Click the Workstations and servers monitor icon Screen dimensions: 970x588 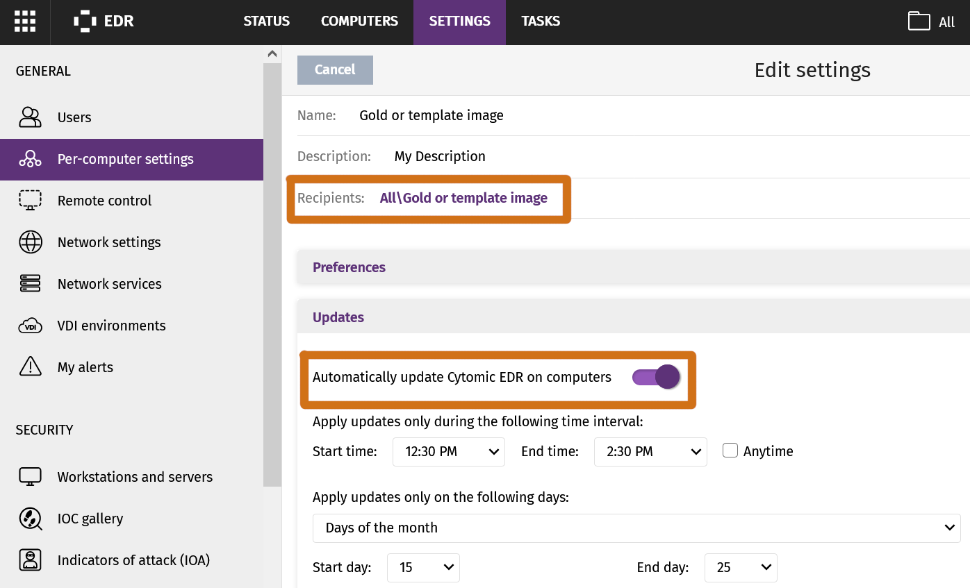(x=30, y=477)
